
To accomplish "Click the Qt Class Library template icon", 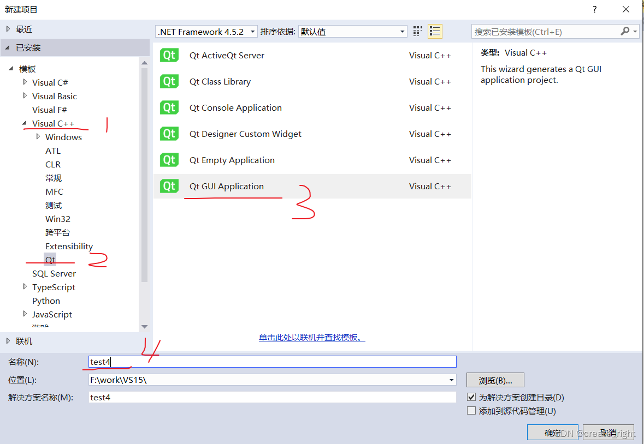I will 169,82.
